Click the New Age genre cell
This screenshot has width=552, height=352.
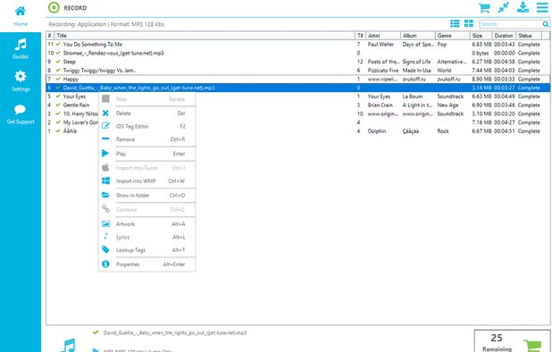click(447, 105)
